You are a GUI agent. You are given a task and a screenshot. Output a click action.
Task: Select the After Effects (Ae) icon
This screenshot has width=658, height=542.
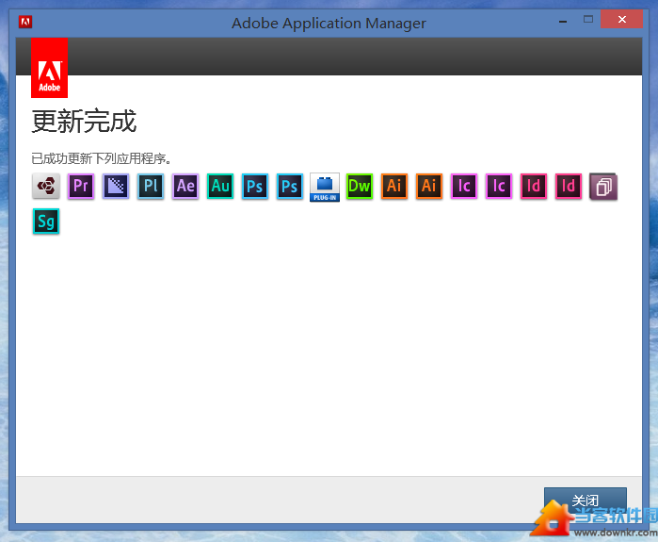pos(185,186)
